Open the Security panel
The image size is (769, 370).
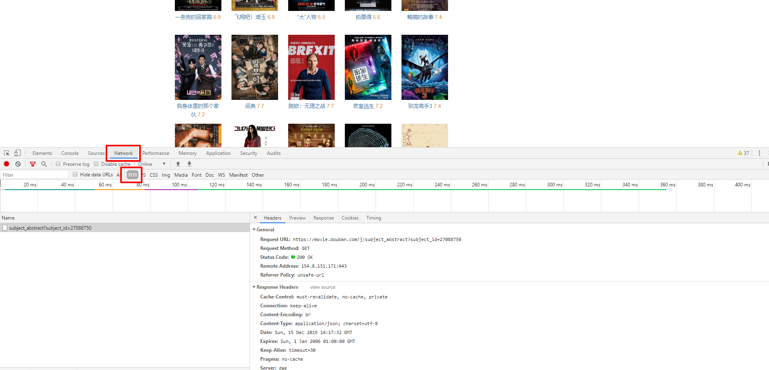point(249,153)
